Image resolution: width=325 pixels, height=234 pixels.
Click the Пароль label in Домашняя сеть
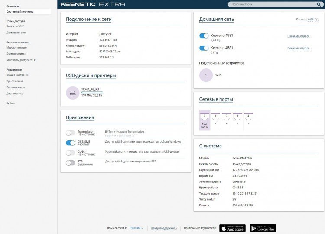click(x=301, y=19)
